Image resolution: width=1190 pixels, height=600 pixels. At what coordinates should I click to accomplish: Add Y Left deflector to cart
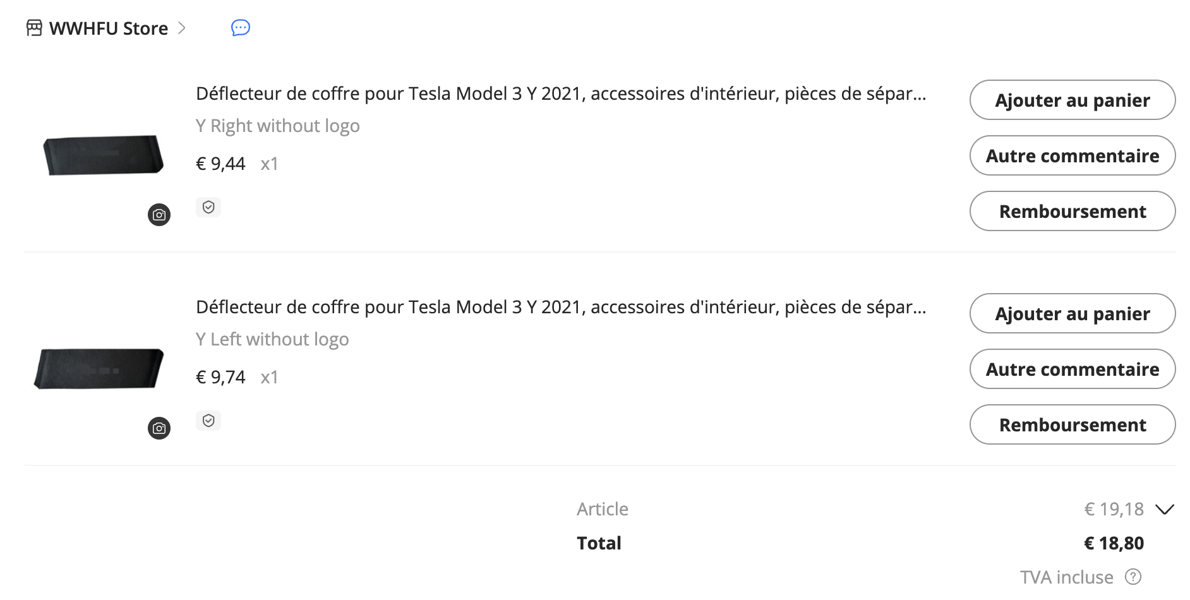[1072, 313]
